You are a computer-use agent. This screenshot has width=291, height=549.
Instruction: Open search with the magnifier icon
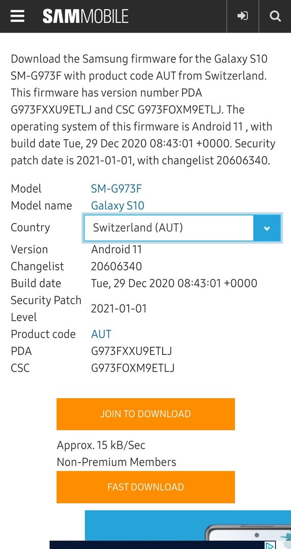[275, 16]
